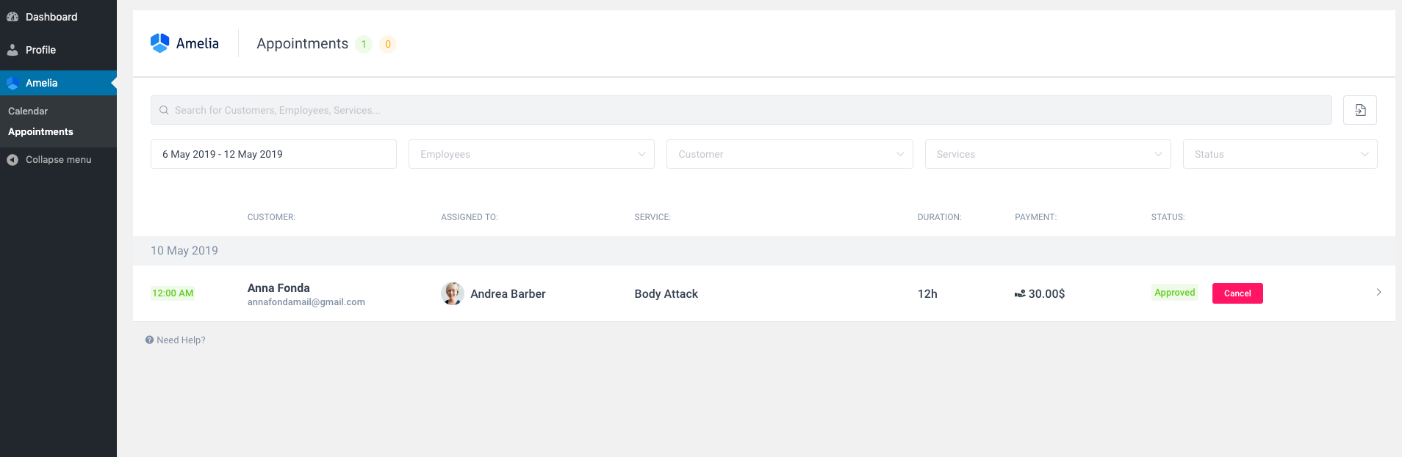1402x457 pixels.
Task: Click the export appointments file icon
Action: (x=1360, y=110)
